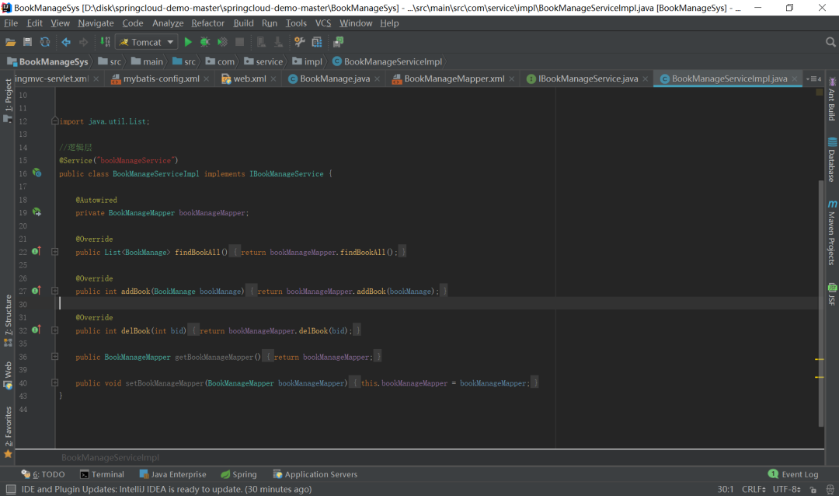
Task: Click the editor vertical scrollbar
Action: 821,303
